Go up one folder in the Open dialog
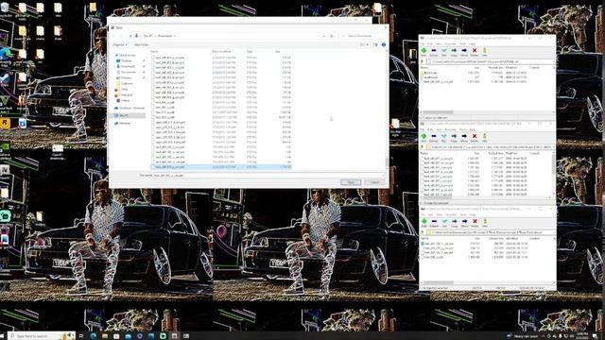The height and width of the screenshot is (340, 605). click(130, 36)
